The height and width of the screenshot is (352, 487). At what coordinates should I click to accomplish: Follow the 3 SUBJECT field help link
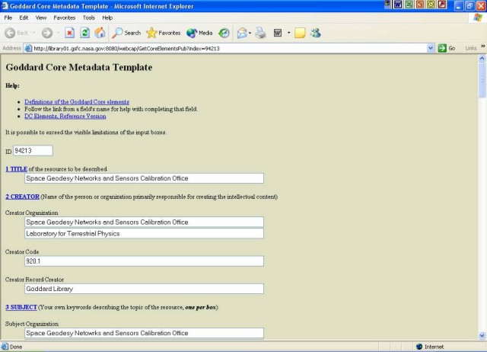point(21,307)
